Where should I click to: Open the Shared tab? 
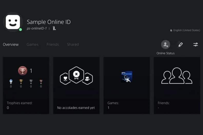73,45
